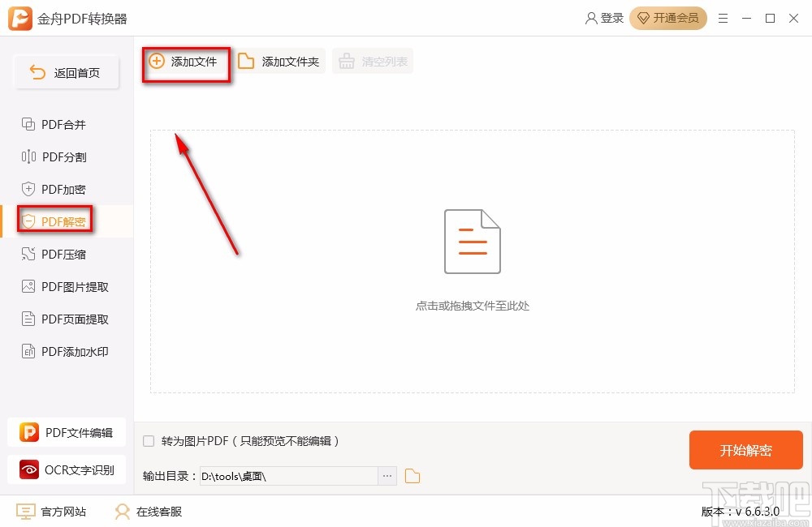The width and height of the screenshot is (812, 527).
Task: Click the 添加文件 add file button
Action: pos(186,62)
